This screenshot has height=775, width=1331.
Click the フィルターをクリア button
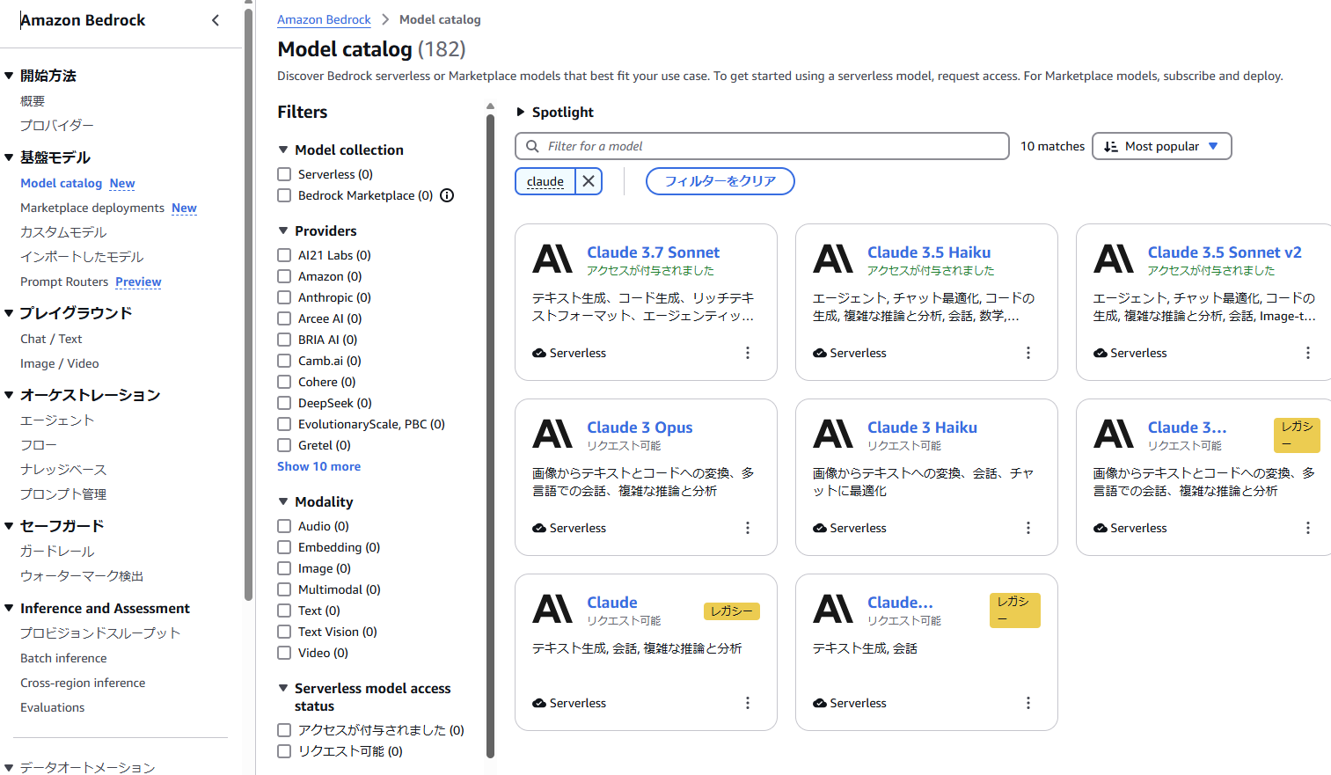720,181
